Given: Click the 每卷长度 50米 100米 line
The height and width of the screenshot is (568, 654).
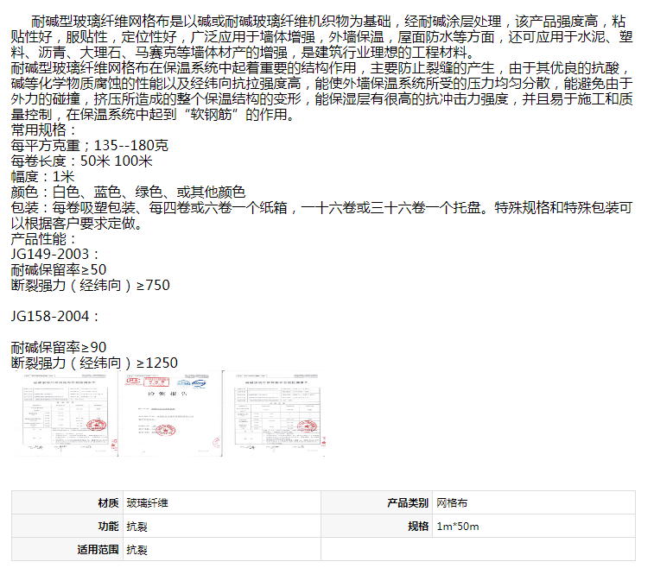Looking at the screenshot, I should pyautogui.click(x=82, y=161).
